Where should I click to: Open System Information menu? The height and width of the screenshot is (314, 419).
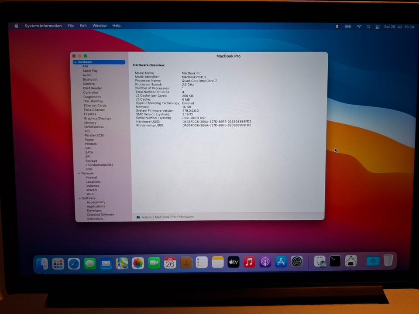[x=43, y=26]
